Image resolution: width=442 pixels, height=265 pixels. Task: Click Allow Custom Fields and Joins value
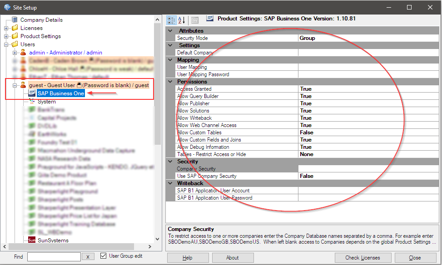tap(368, 140)
